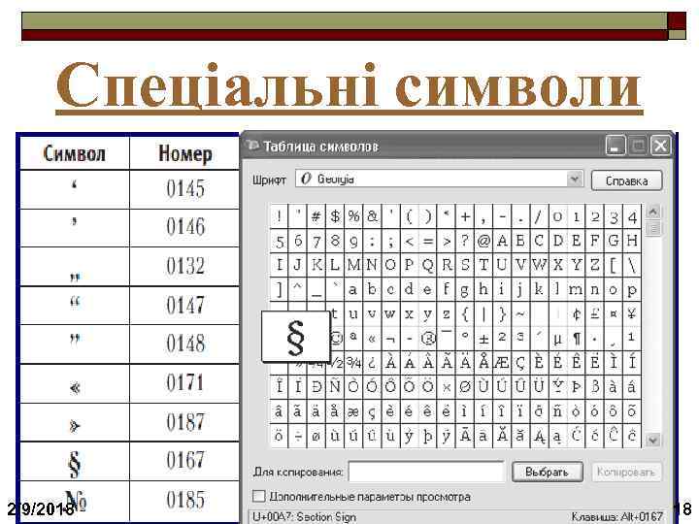This screenshot has height=524, width=699.
Task: Select the Æ ligature character
Action: 502,362
